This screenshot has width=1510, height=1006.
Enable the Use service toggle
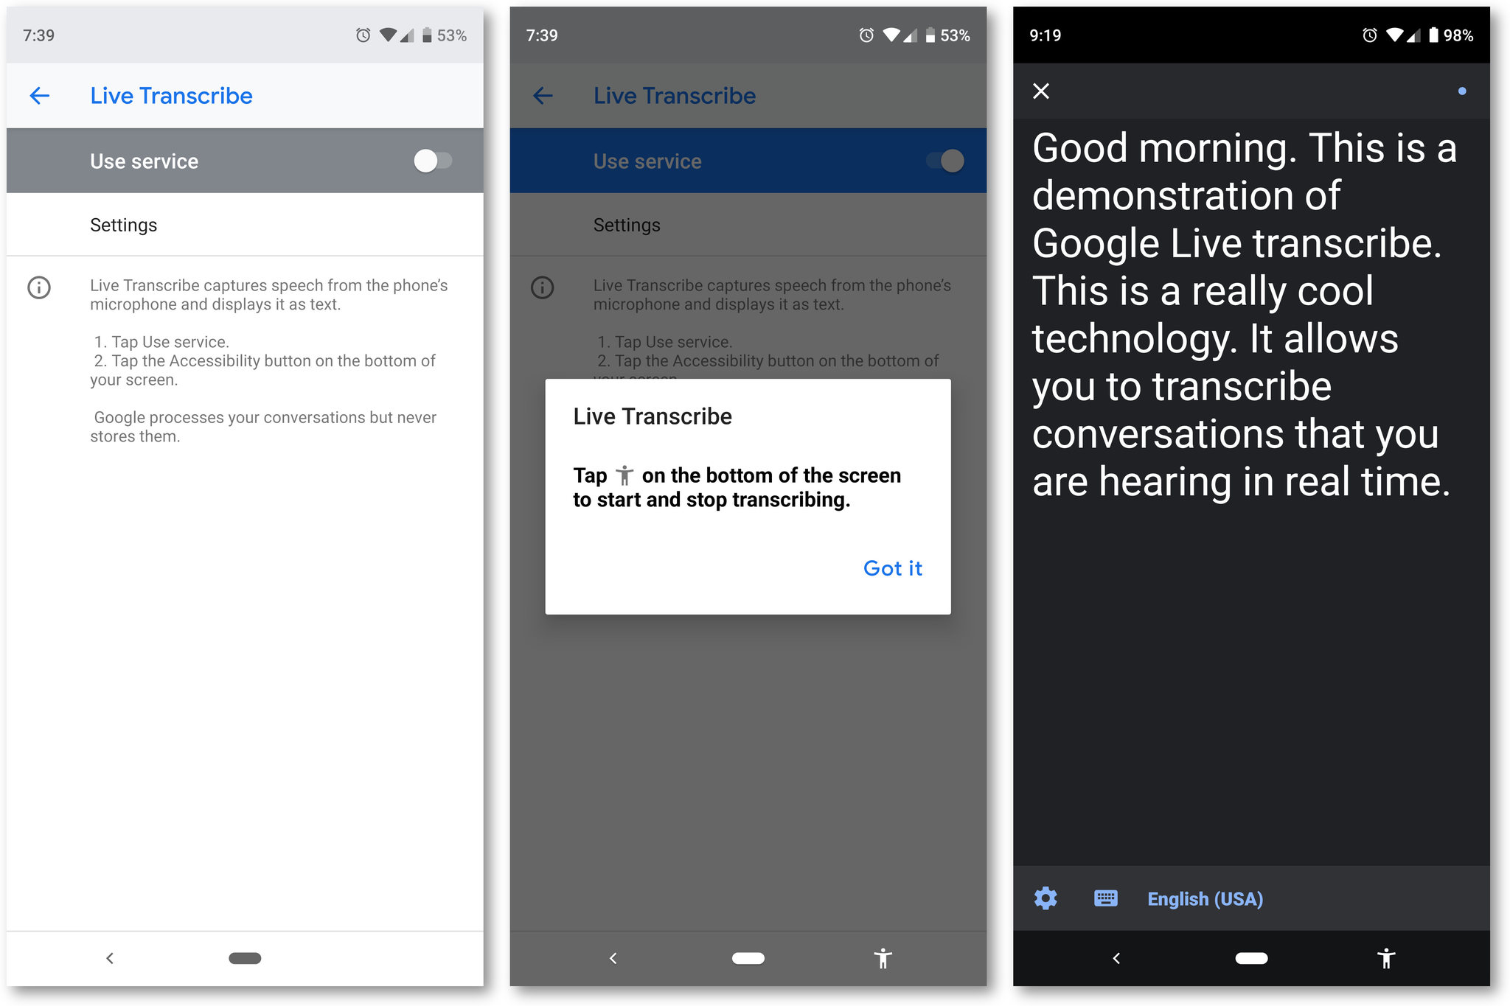coord(434,161)
